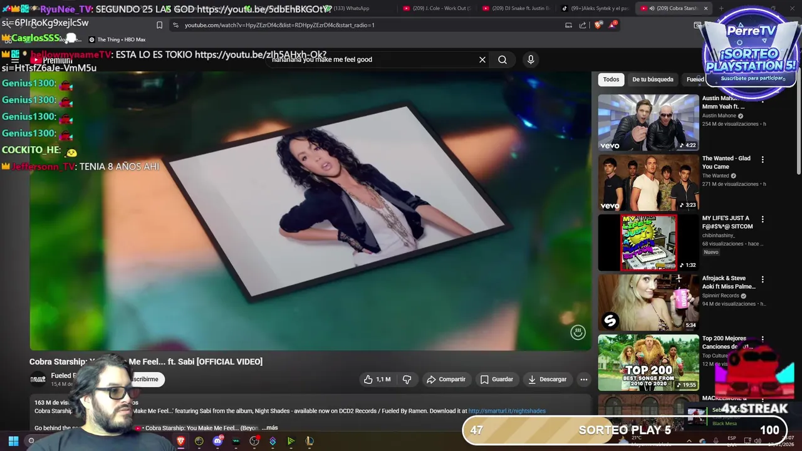
Task: Open Discord from the taskbar
Action: 217,441
